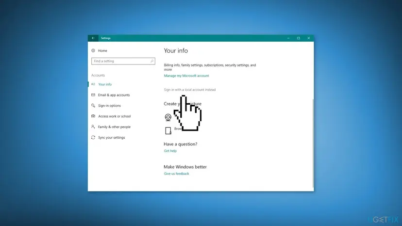Click the Home gear icon
This screenshot has width=402, height=226.
click(93, 50)
